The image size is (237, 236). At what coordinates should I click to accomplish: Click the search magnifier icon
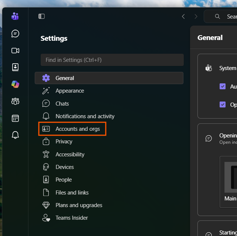(x=217, y=16)
